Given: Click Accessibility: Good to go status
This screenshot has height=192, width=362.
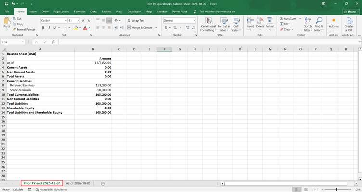Looking at the screenshot, I should point(51,190).
